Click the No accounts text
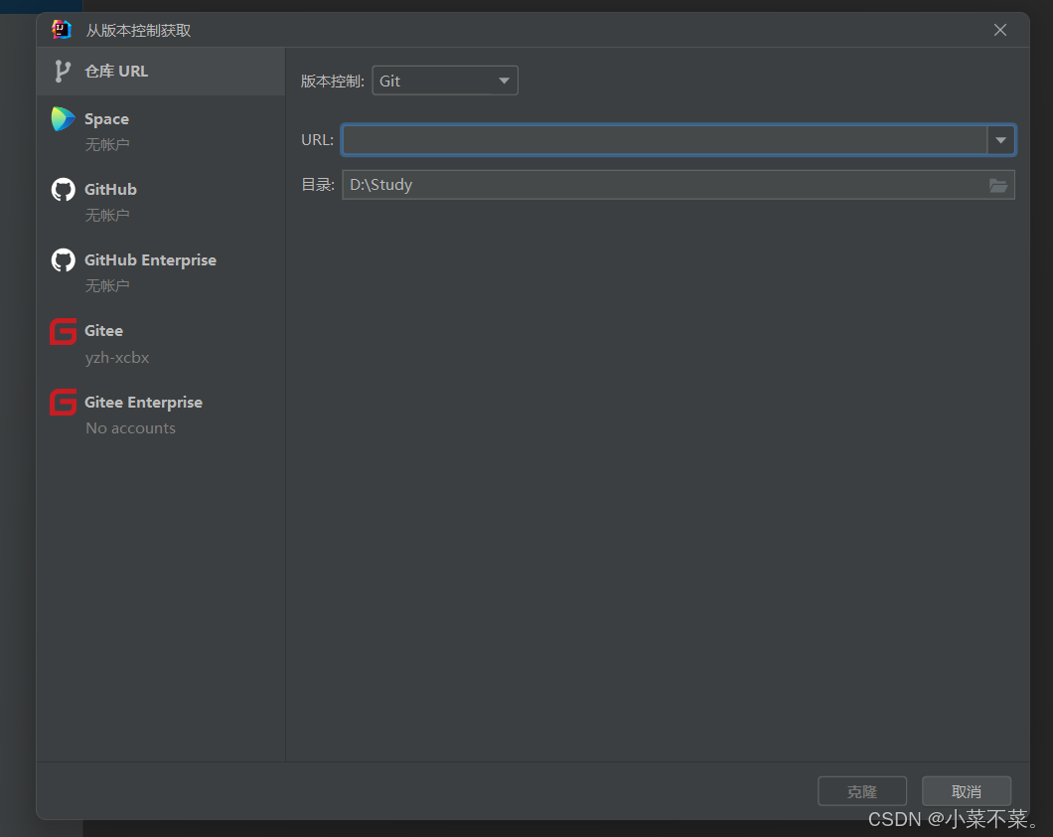Screen dimensions: 1053x837 point(130,427)
